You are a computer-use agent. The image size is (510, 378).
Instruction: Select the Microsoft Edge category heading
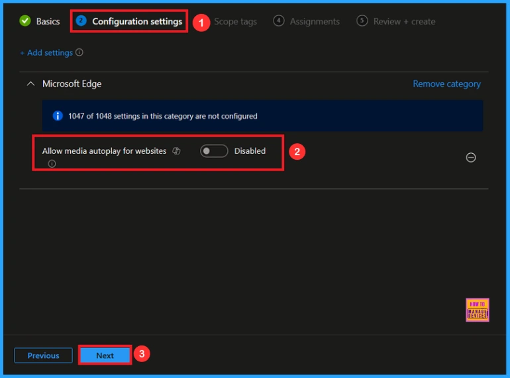click(72, 84)
